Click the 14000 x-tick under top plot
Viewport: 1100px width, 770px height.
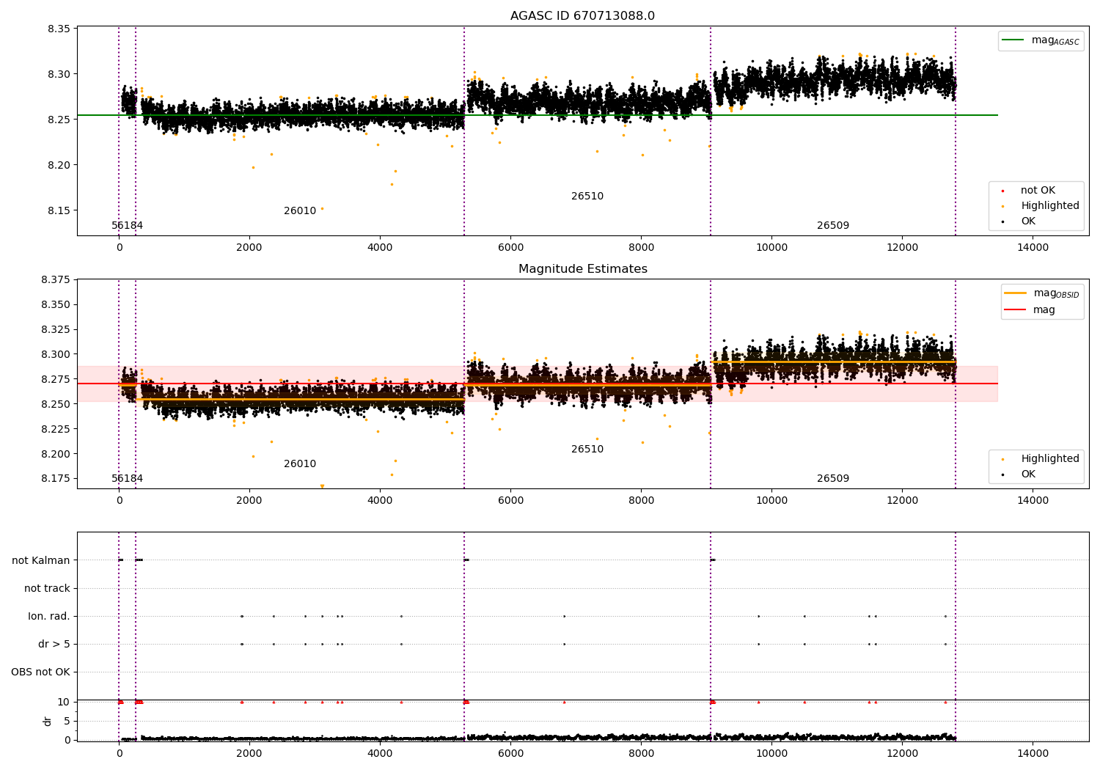coord(1033,248)
